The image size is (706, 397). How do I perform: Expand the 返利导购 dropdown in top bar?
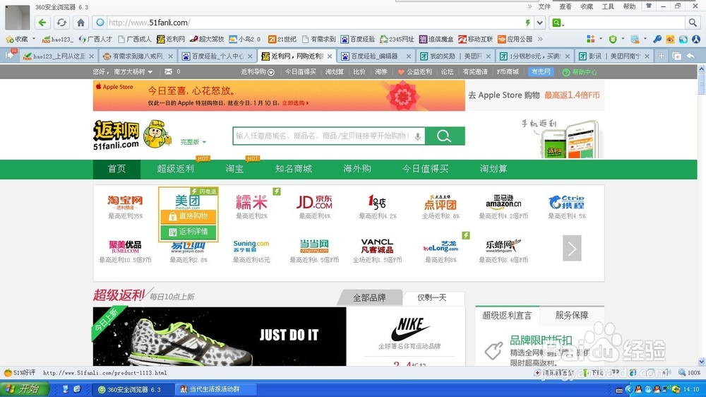pyautogui.click(x=258, y=71)
